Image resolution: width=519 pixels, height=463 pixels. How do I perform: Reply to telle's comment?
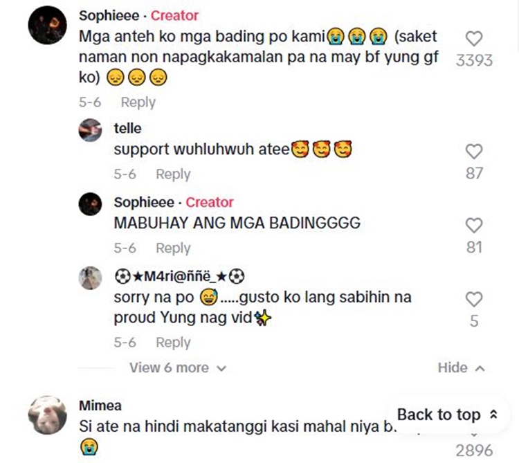click(x=173, y=174)
